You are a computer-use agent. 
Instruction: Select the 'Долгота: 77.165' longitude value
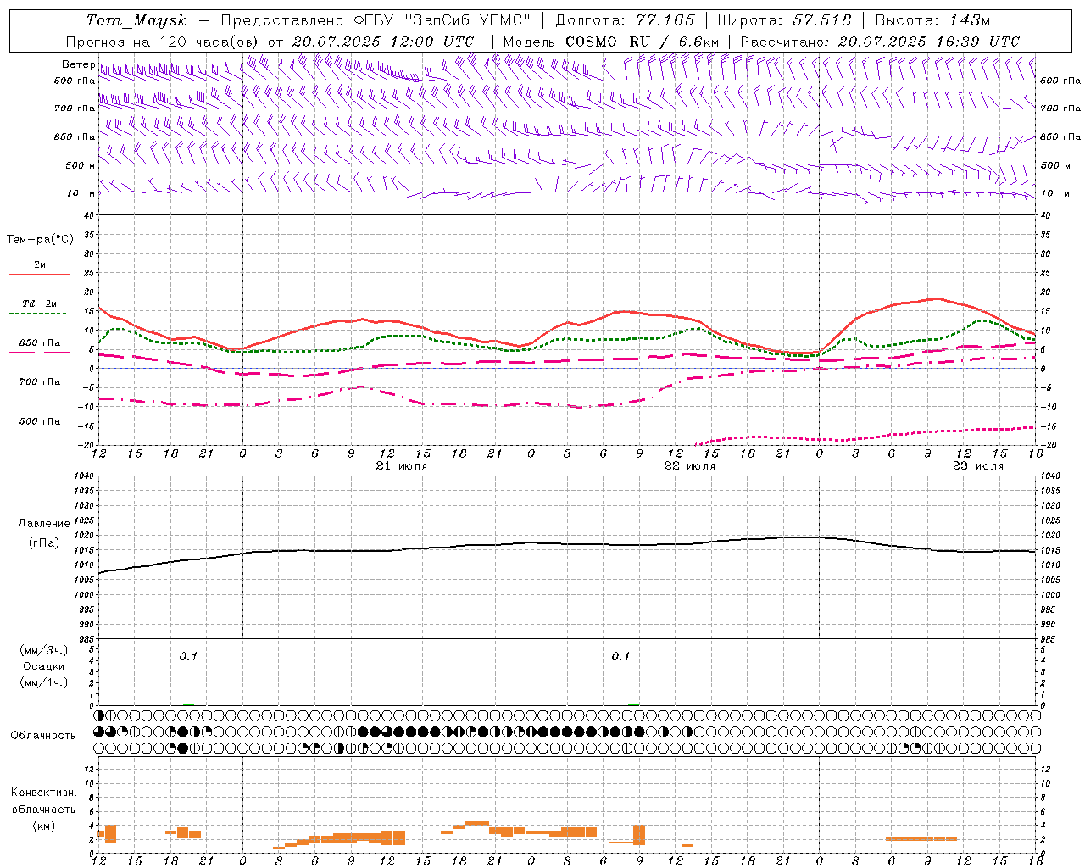[625, 20]
